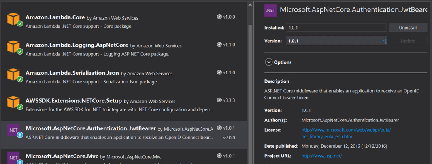Click installed checkmark beside Logging.AspNetCore v1.1.0
This screenshot has height=164, width=432.
[219, 44]
